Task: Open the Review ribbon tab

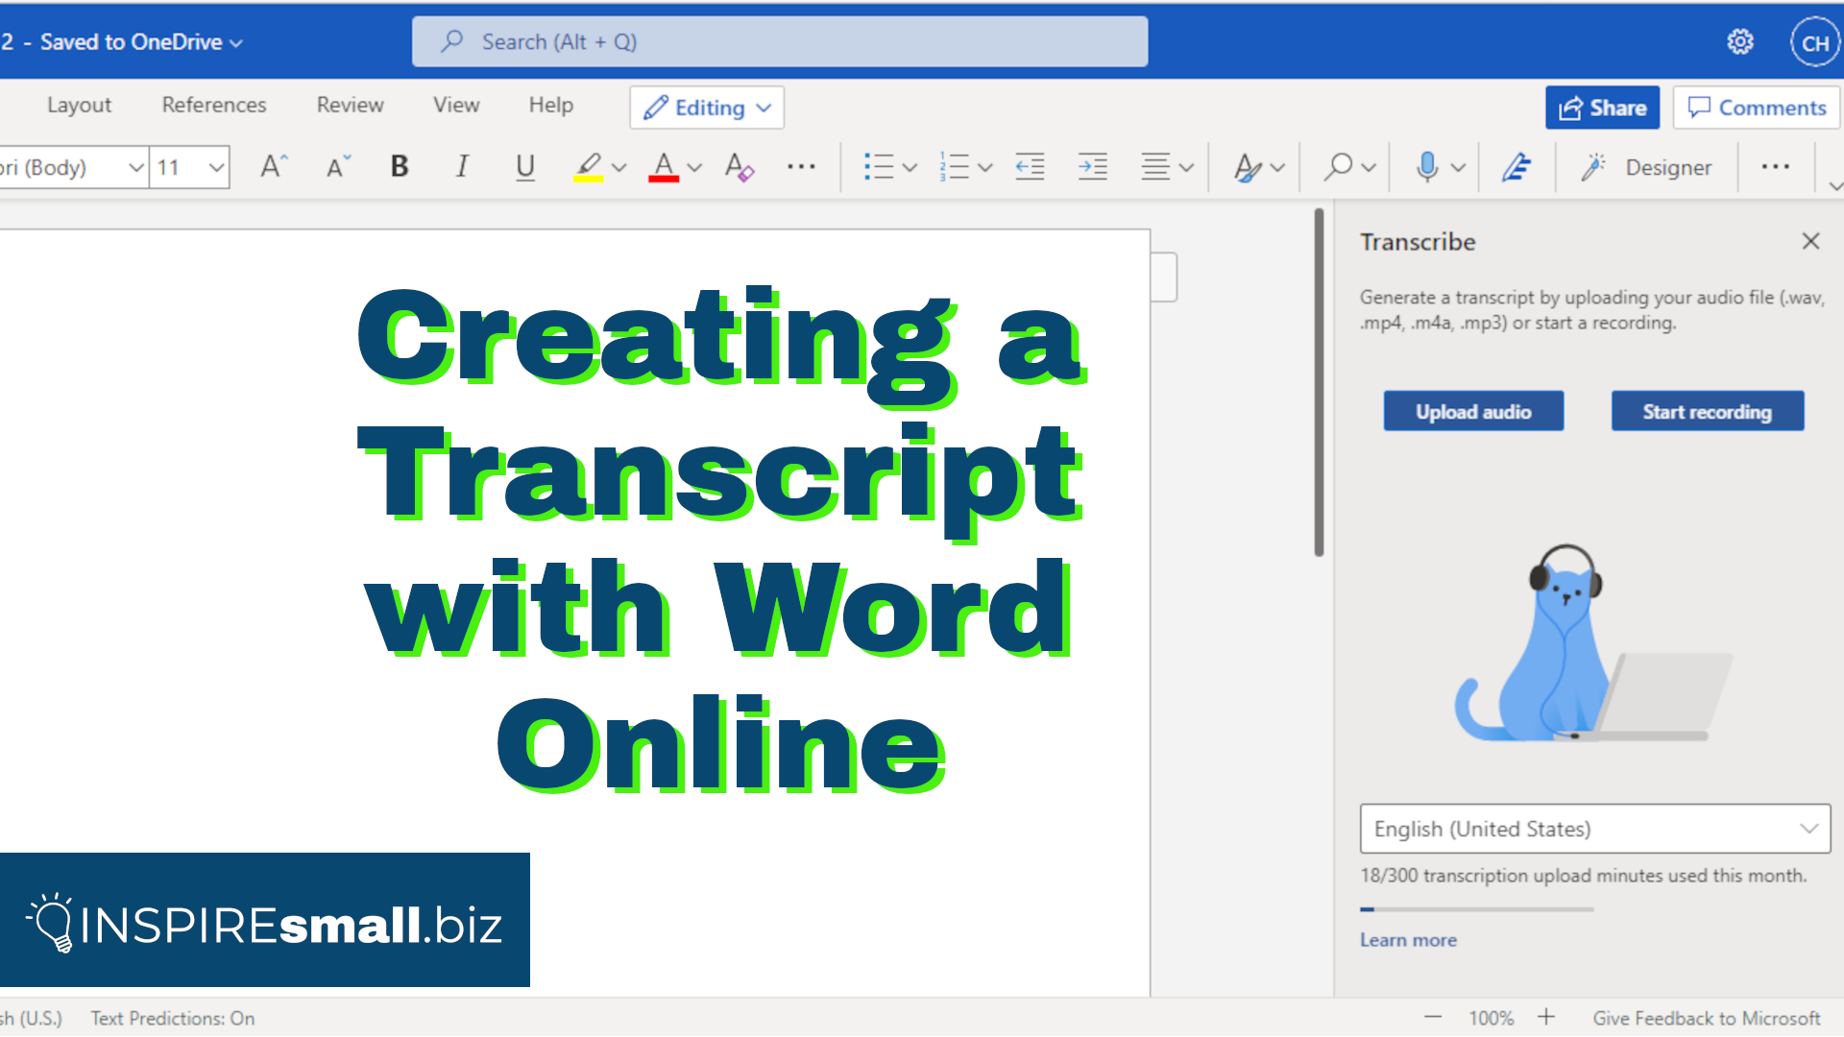Action: point(349,105)
